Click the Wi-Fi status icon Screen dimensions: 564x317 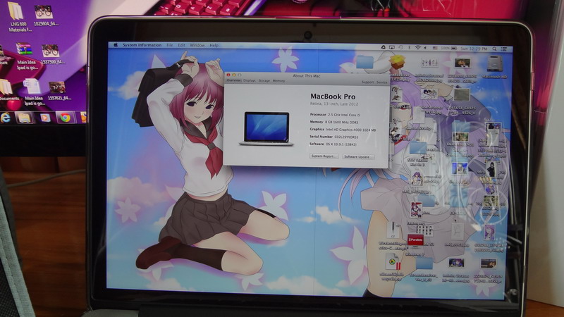click(417, 47)
